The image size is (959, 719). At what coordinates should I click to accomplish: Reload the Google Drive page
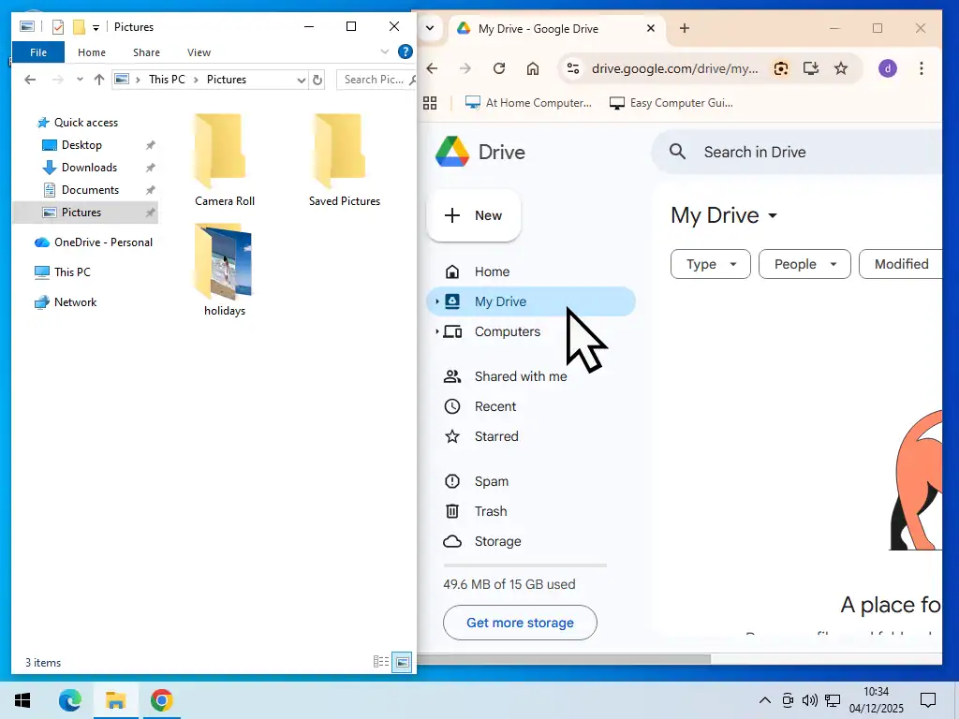pyautogui.click(x=499, y=68)
